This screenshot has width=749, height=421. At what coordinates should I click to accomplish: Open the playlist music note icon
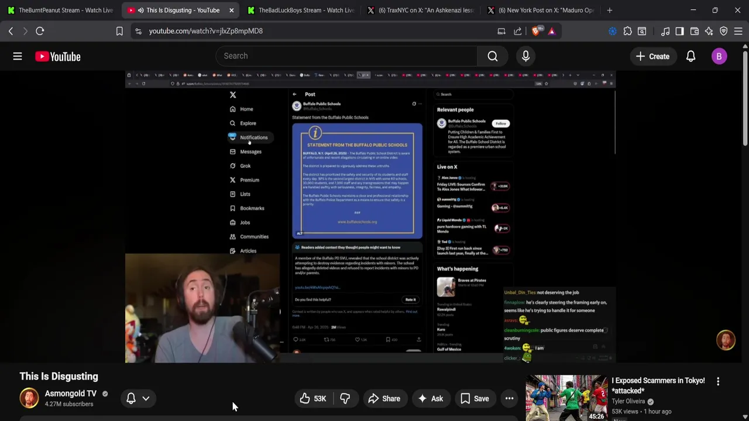tap(665, 31)
